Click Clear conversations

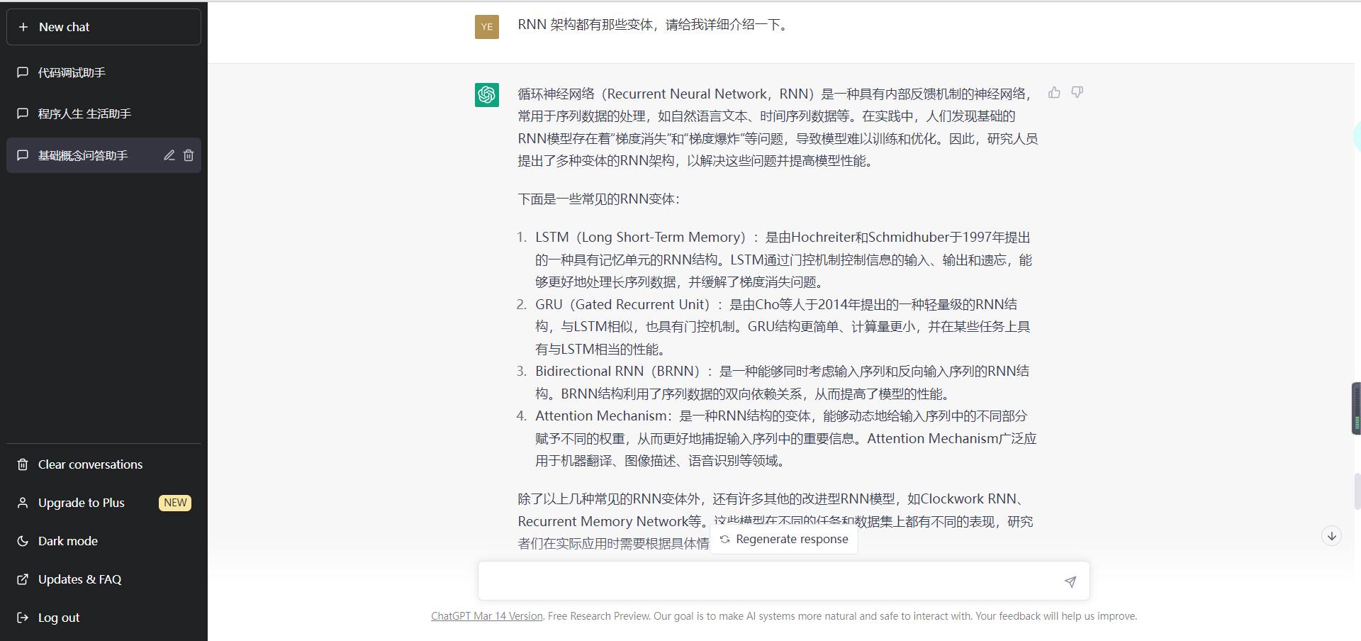coord(103,464)
